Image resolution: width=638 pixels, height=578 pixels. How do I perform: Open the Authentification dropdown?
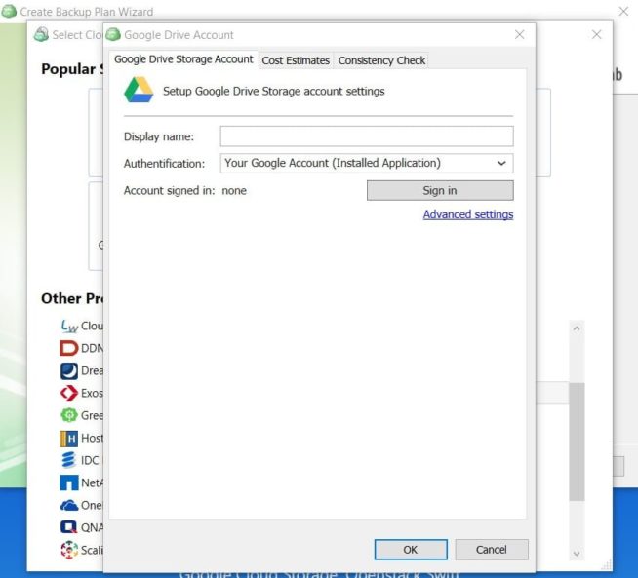coord(367,163)
